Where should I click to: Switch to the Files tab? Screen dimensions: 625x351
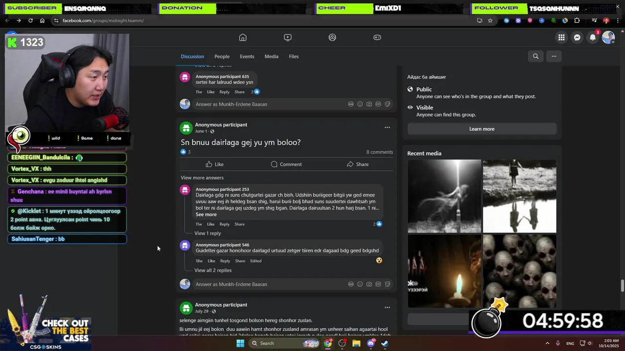[293, 57]
